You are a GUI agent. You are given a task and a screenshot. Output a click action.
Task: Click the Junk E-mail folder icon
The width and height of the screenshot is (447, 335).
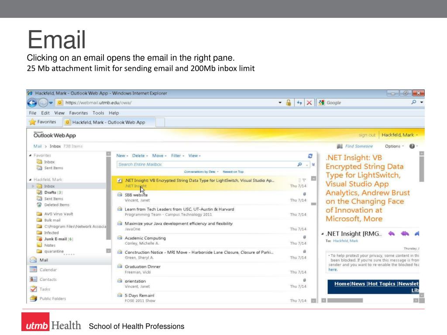coord(39,239)
